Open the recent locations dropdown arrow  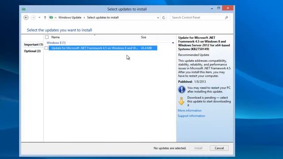tap(39, 18)
